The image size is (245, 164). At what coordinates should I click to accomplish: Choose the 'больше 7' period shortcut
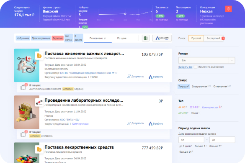(215, 146)
